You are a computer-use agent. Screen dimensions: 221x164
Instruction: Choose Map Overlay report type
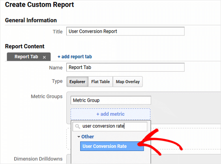coord(128,82)
